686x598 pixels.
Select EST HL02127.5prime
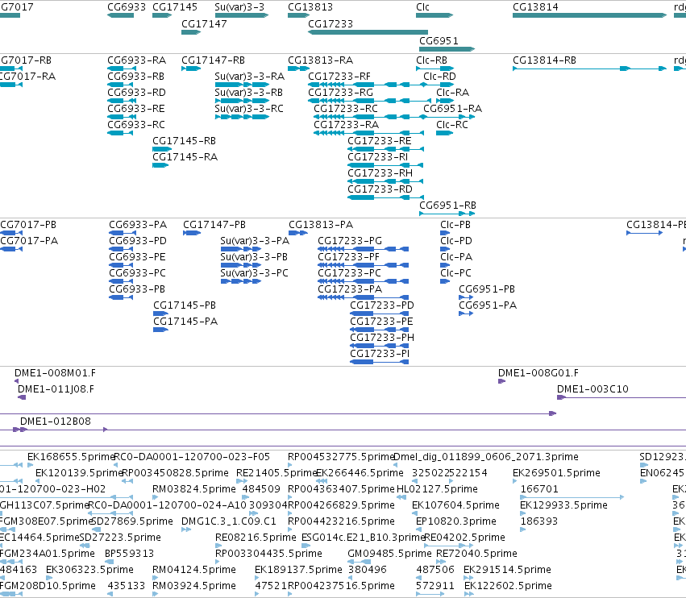tap(437, 489)
